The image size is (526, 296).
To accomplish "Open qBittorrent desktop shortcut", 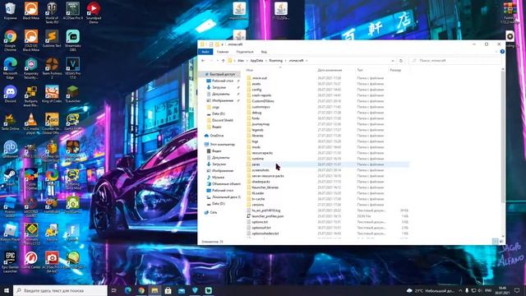I will 10,150.
